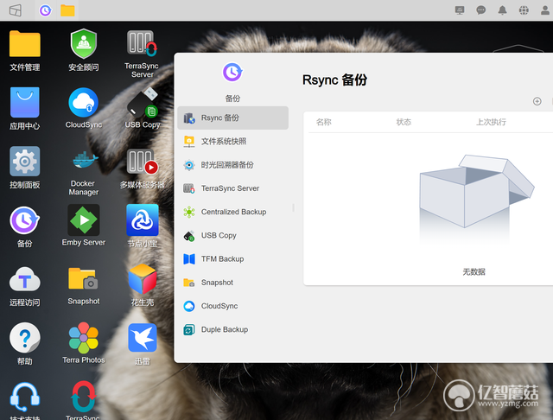
Task: Open the 帮助 help icon
Action: (25, 338)
